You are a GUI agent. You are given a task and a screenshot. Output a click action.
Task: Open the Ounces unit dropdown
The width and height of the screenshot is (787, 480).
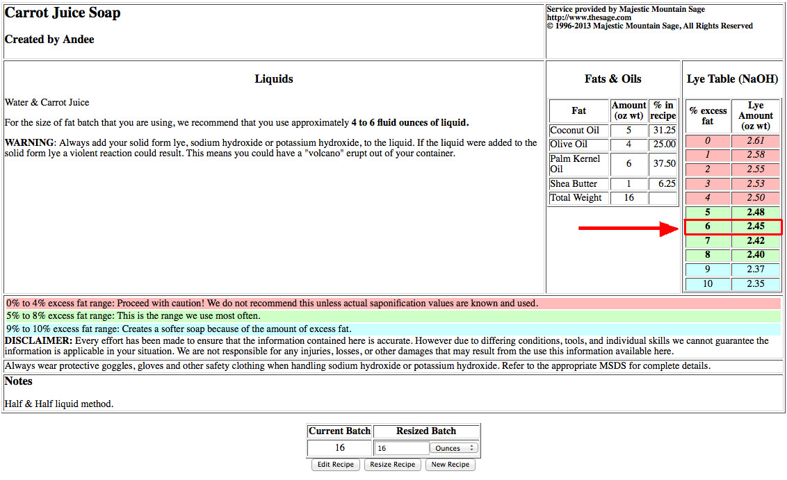(x=454, y=448)
